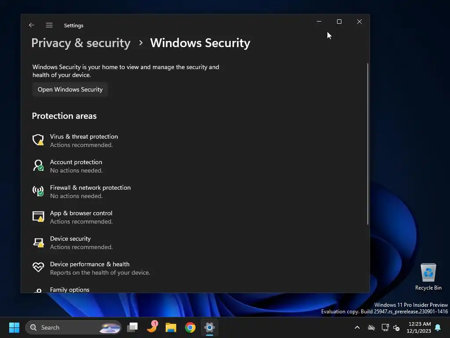Open Task View on the taskbar
The image size is (450, 338).
click(133, 327)
